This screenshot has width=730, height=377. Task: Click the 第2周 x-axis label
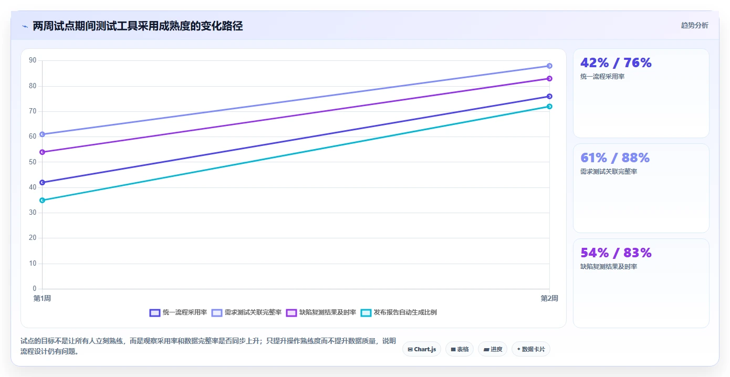point(549,299)
